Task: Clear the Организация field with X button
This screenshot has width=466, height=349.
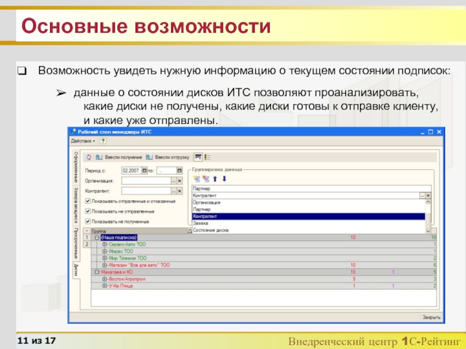Action: [179, 181]
